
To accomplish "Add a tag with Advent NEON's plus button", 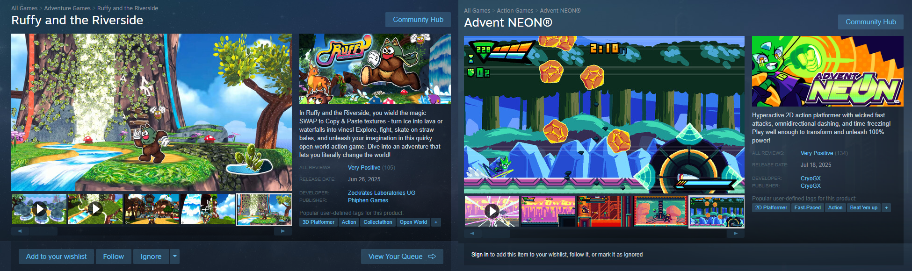I will [x=886, y=208].
